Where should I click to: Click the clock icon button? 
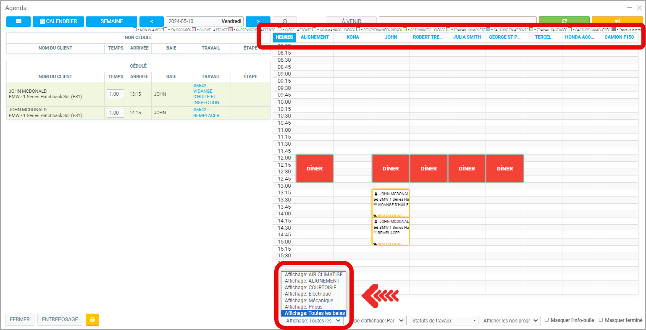[284, 20]
